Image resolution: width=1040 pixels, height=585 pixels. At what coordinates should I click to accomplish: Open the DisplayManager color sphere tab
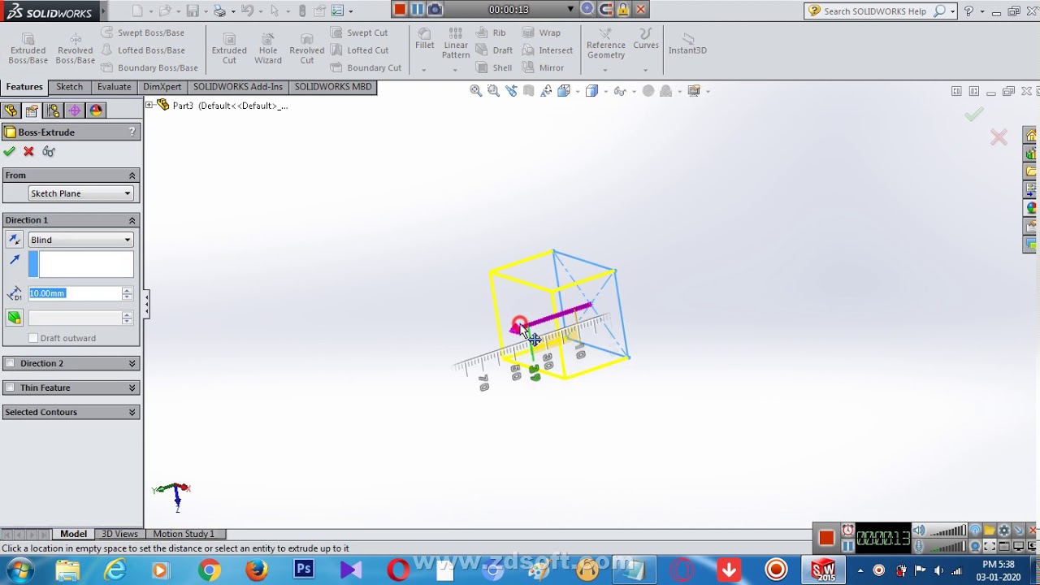(96, 110)
